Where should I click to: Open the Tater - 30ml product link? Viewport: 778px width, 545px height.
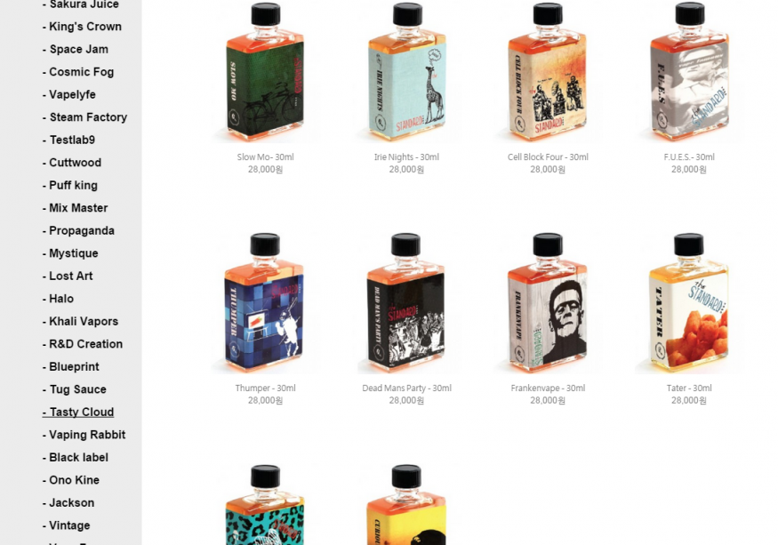point(689,389)
